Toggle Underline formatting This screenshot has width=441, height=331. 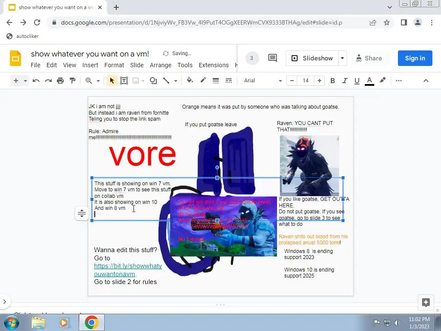pos(357,81)
